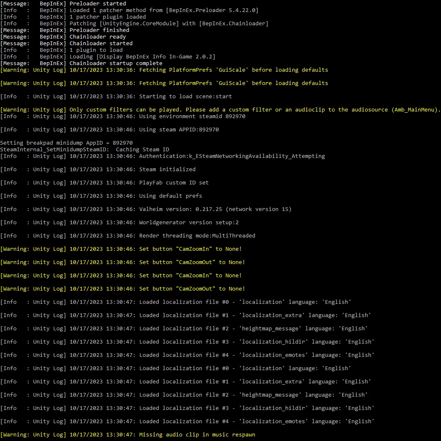Select the "Loaded 1 patcher method" log line
This screenshot has width=441, height=441.
click(x=129, y=10)
